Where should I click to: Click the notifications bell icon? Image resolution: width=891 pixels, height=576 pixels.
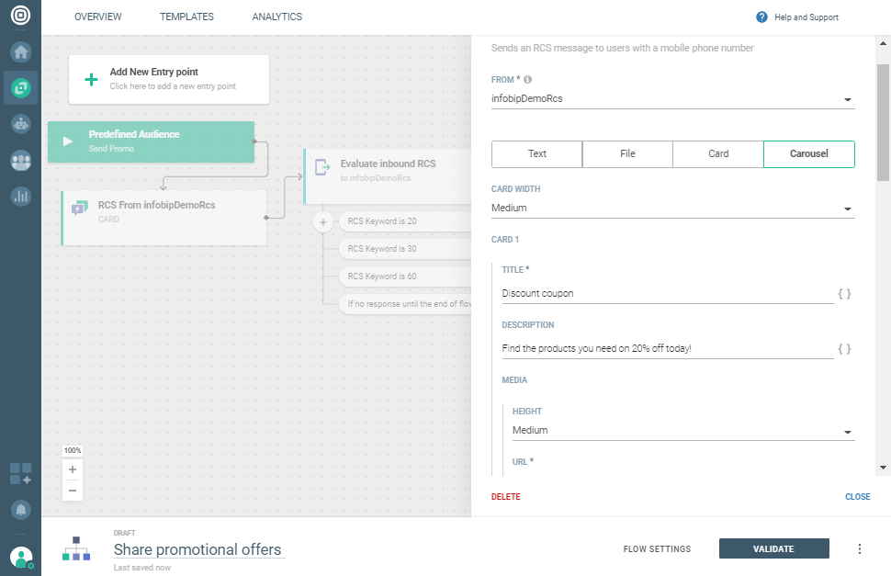point(20,509)
